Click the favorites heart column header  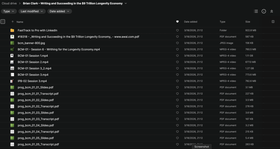tap(177, 22)
